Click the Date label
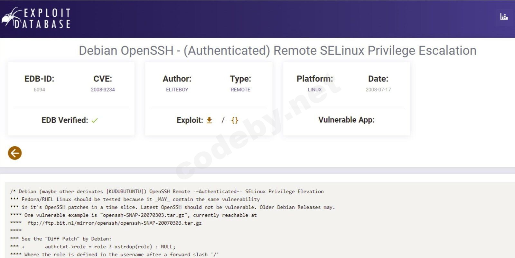515x258 pixels. (378, 79)
